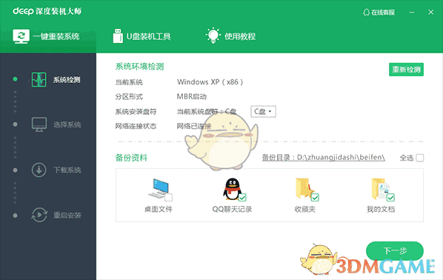This screenshot has height=280, width=443.
Task: Click the 桌面文件 label
Action: pos(159,209)
